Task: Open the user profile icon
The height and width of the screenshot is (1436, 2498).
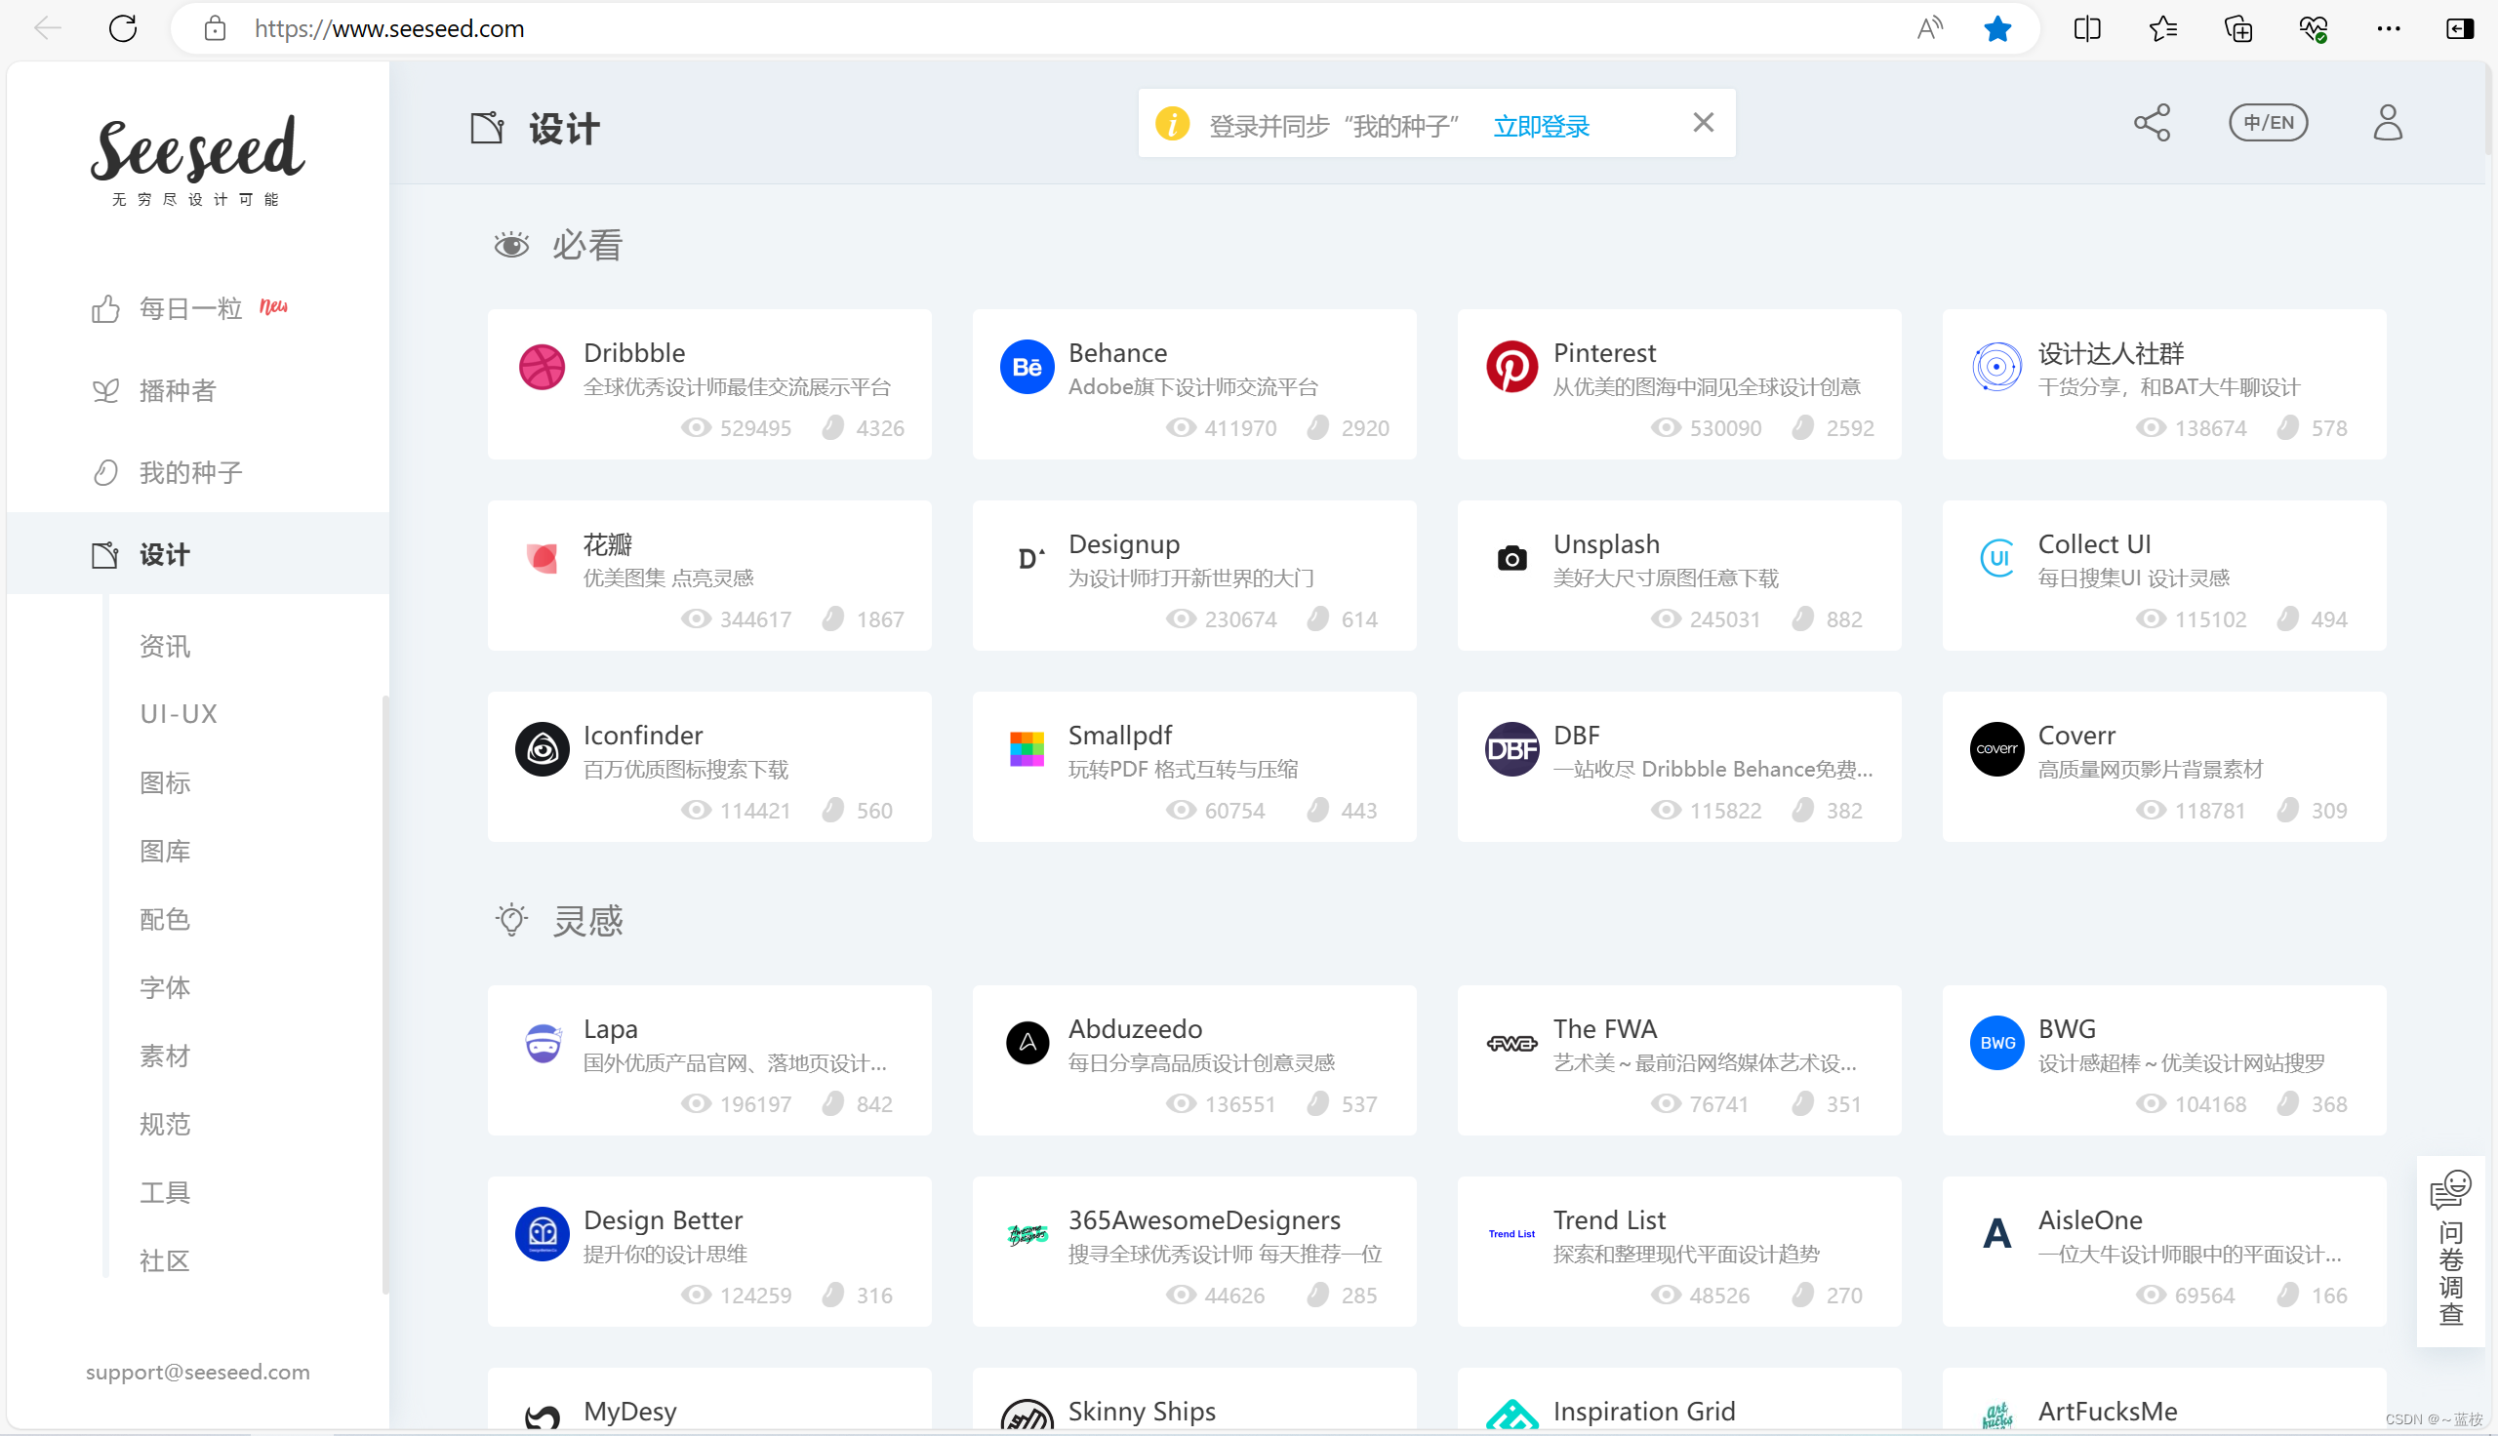Action: [2388, 123]
